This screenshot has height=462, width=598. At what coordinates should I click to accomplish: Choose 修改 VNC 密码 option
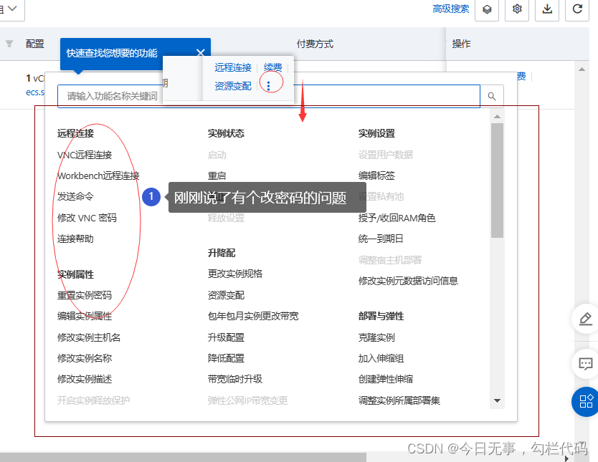87,218
